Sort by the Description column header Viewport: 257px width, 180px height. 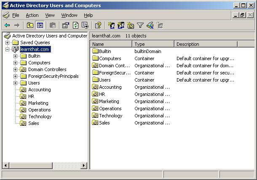coord(206,44)
